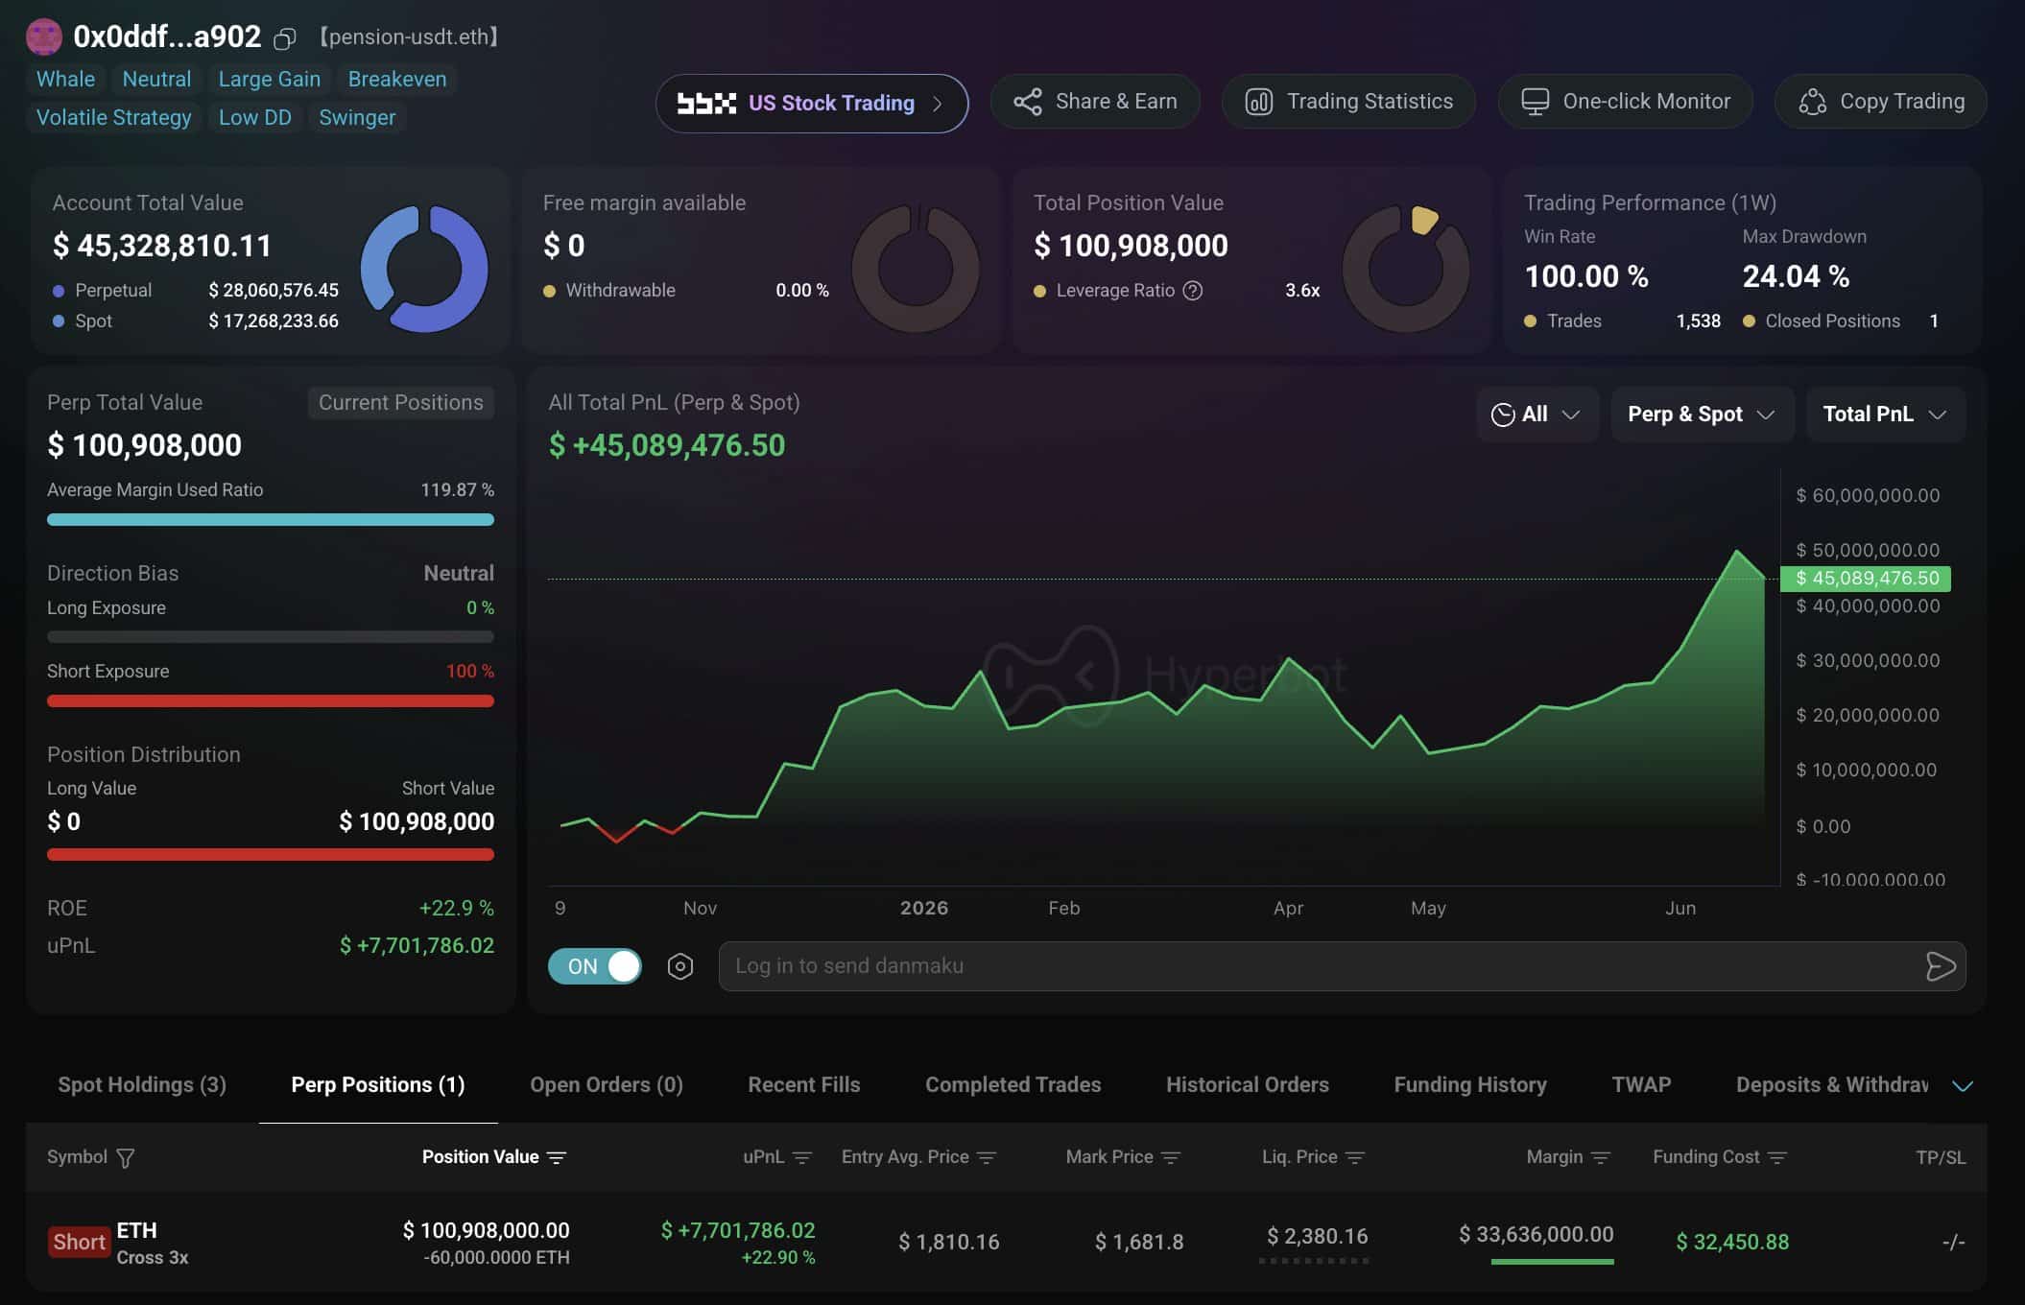This screenshot has width=2025, height=1305.
Task: Open US Stock Trading button
Action: (x=812, y=104)
